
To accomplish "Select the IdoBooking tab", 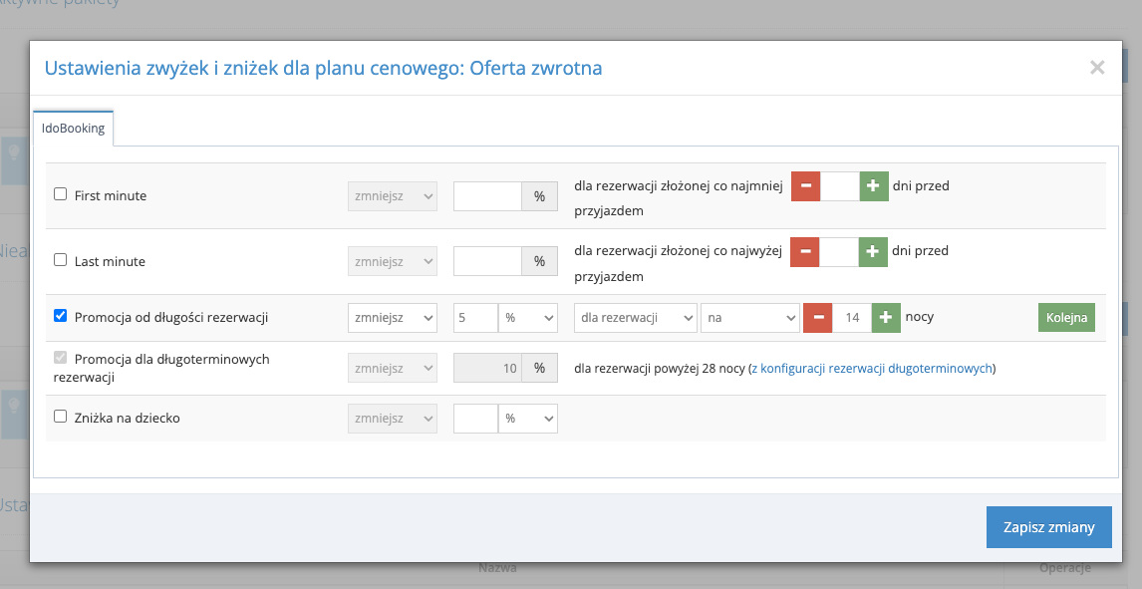I will (73, 129).
